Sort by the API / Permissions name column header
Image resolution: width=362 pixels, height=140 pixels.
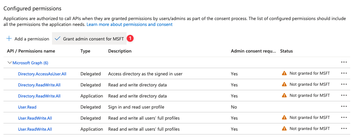[31, 51]
